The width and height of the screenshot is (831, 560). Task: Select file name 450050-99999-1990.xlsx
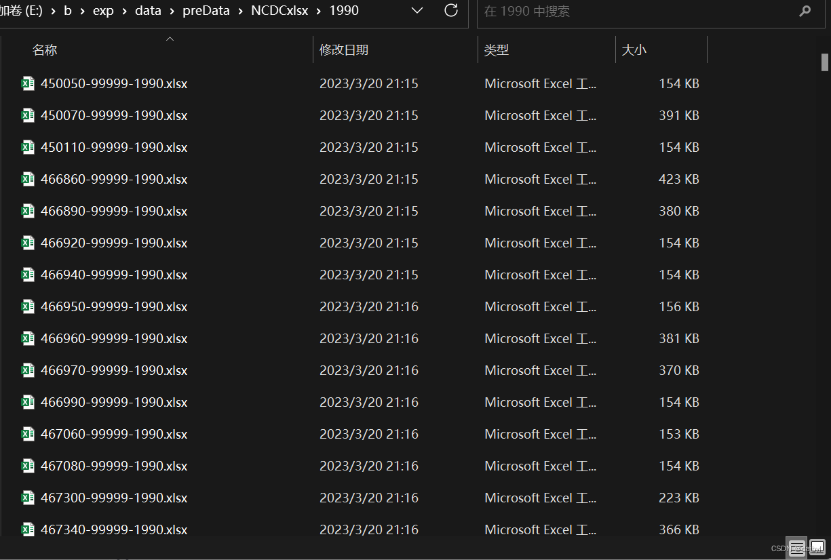click(114, 84)
